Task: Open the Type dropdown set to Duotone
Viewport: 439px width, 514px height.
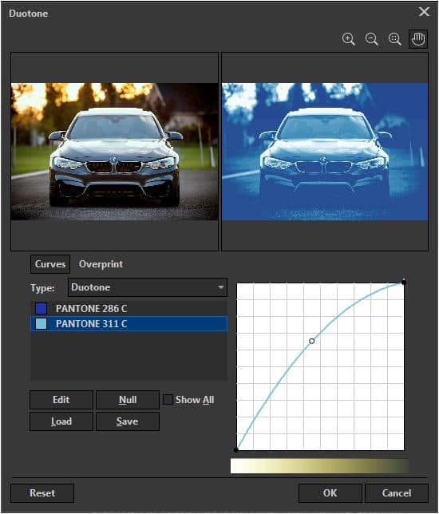Action: (147, 287)
